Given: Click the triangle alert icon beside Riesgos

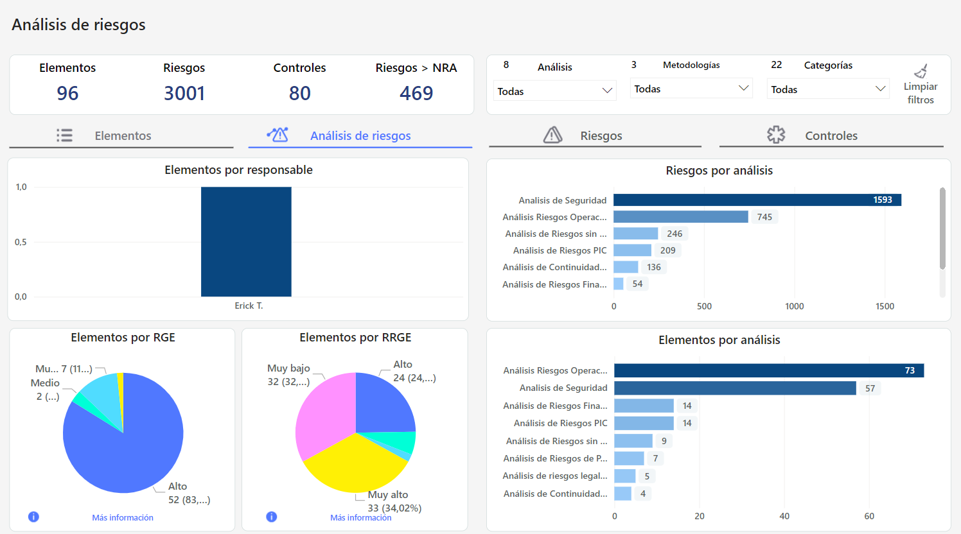Looking at the screenshot, I should tap(552, 135).
